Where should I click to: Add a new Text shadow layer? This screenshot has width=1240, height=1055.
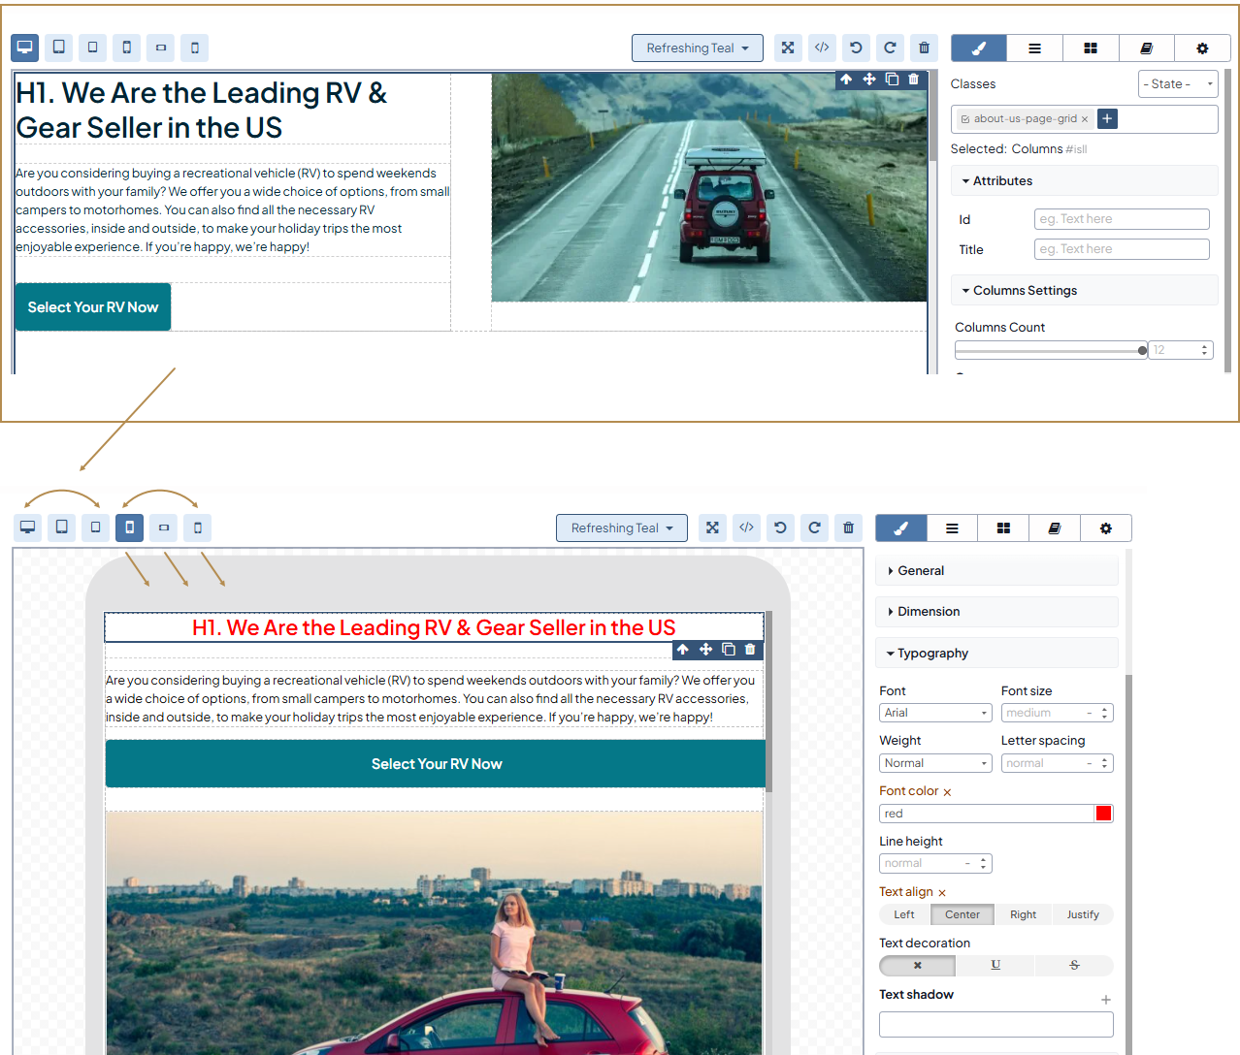(x=1105, y=1000)
